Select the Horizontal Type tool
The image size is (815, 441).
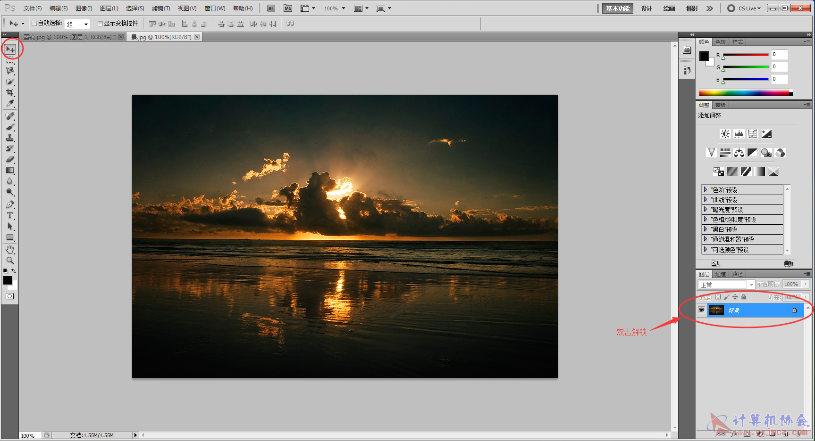(x=10, y=215)
